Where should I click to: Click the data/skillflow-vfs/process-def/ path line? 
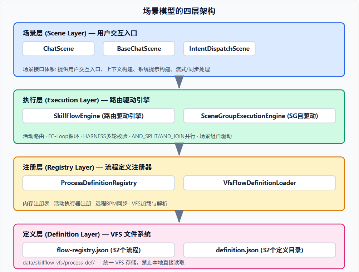point(103,263)
